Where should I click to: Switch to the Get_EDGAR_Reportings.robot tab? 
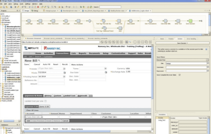94,11
